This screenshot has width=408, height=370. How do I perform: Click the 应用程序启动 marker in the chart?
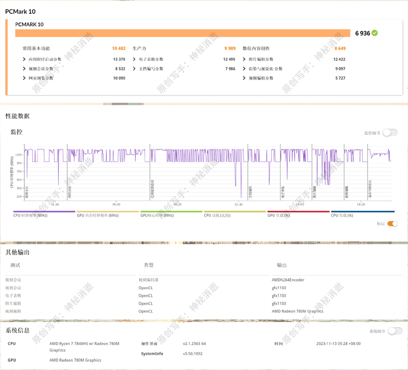click(x=152, y=189)
